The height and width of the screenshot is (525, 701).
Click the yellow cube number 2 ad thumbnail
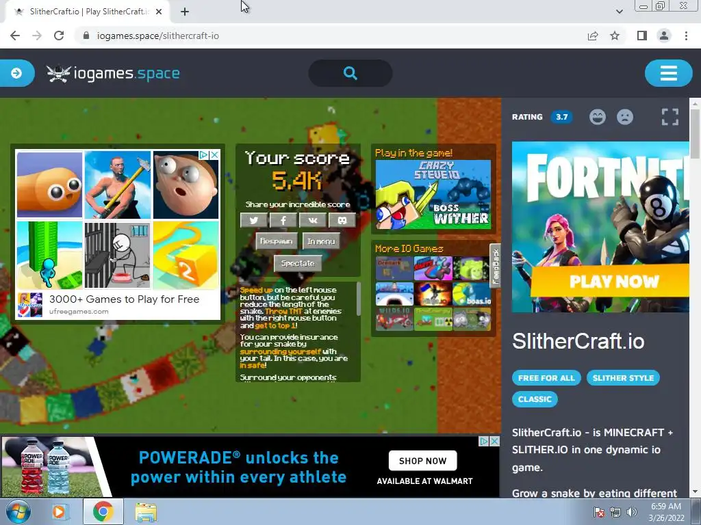(186, 256)
